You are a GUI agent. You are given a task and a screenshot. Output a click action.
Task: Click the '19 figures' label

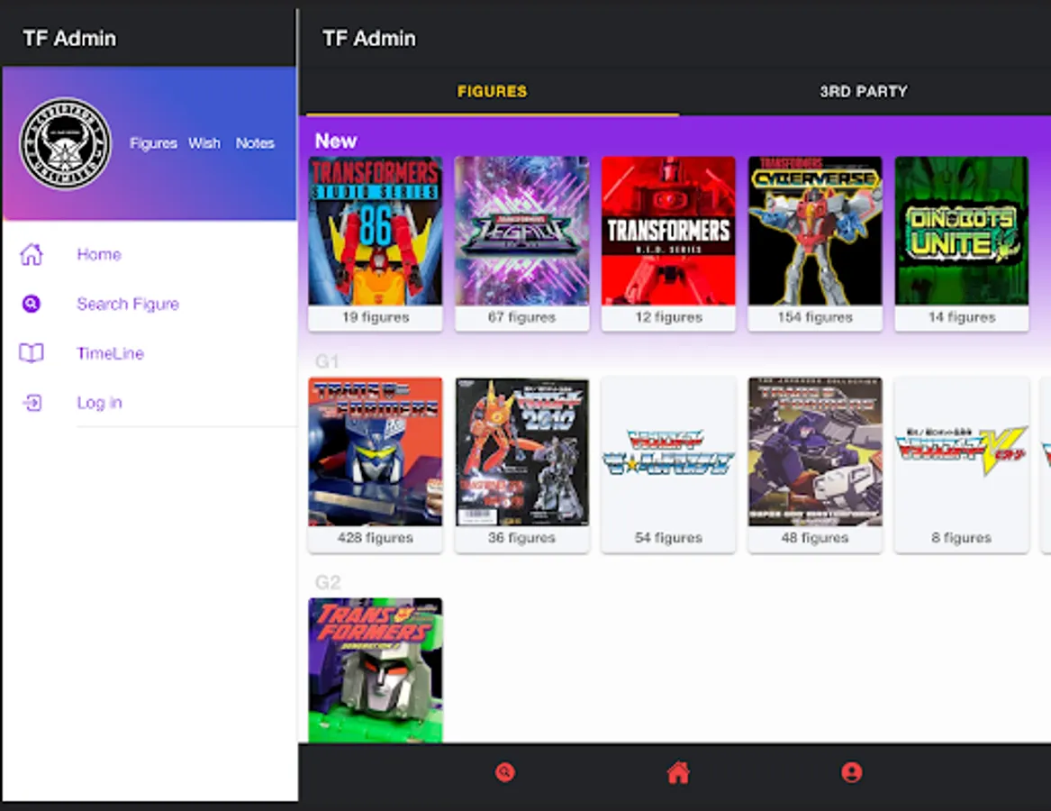point(376,317)
